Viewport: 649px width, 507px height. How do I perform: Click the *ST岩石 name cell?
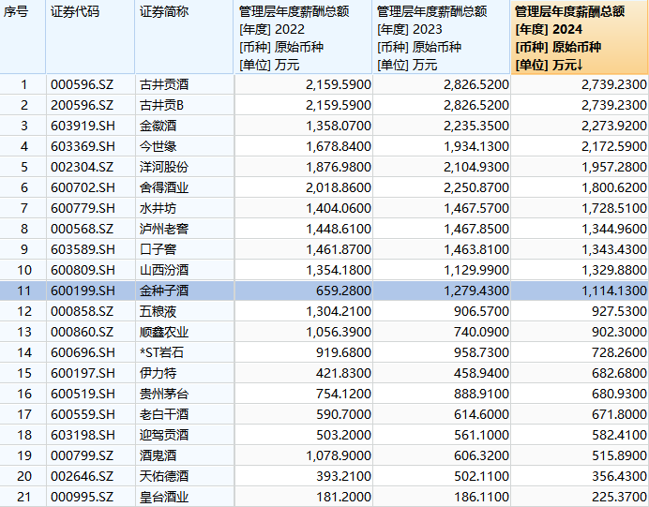[x=159, y=353]
